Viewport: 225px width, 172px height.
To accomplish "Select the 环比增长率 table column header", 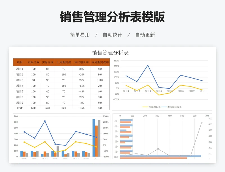I will (x=82, y=62).
